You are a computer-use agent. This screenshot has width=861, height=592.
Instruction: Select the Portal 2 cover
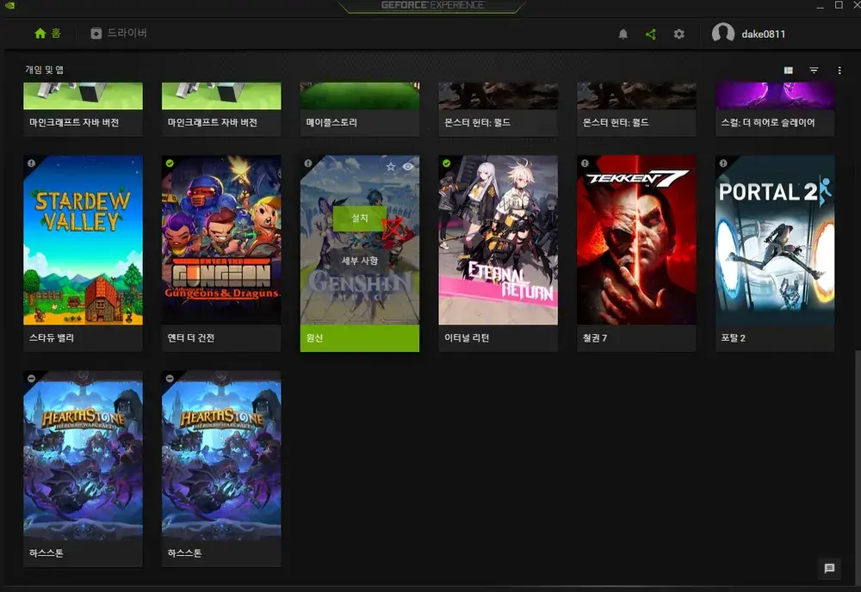coord(775,240)
